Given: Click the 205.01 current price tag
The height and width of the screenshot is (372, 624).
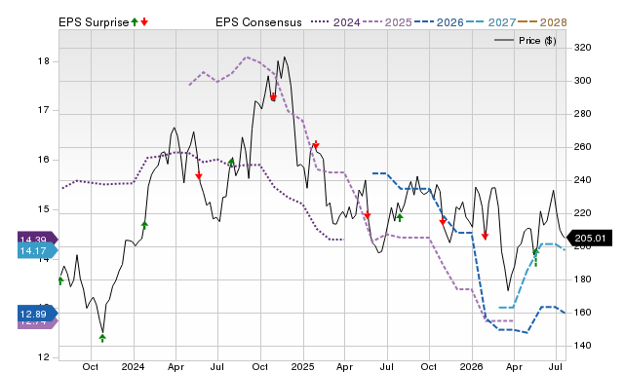Looking at the screenshot, I should [590, 238].
